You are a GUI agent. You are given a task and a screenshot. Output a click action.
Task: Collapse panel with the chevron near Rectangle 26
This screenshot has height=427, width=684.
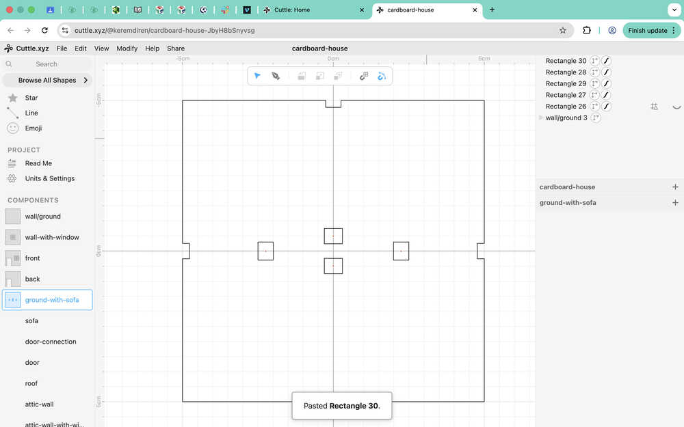[x=676, y=107]
